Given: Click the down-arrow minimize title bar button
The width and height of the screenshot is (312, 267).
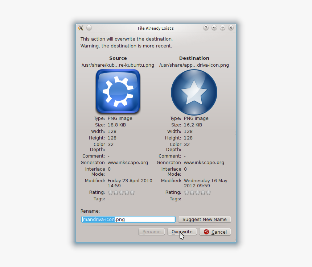Looking at the screenshot, I should click(214, 28).
